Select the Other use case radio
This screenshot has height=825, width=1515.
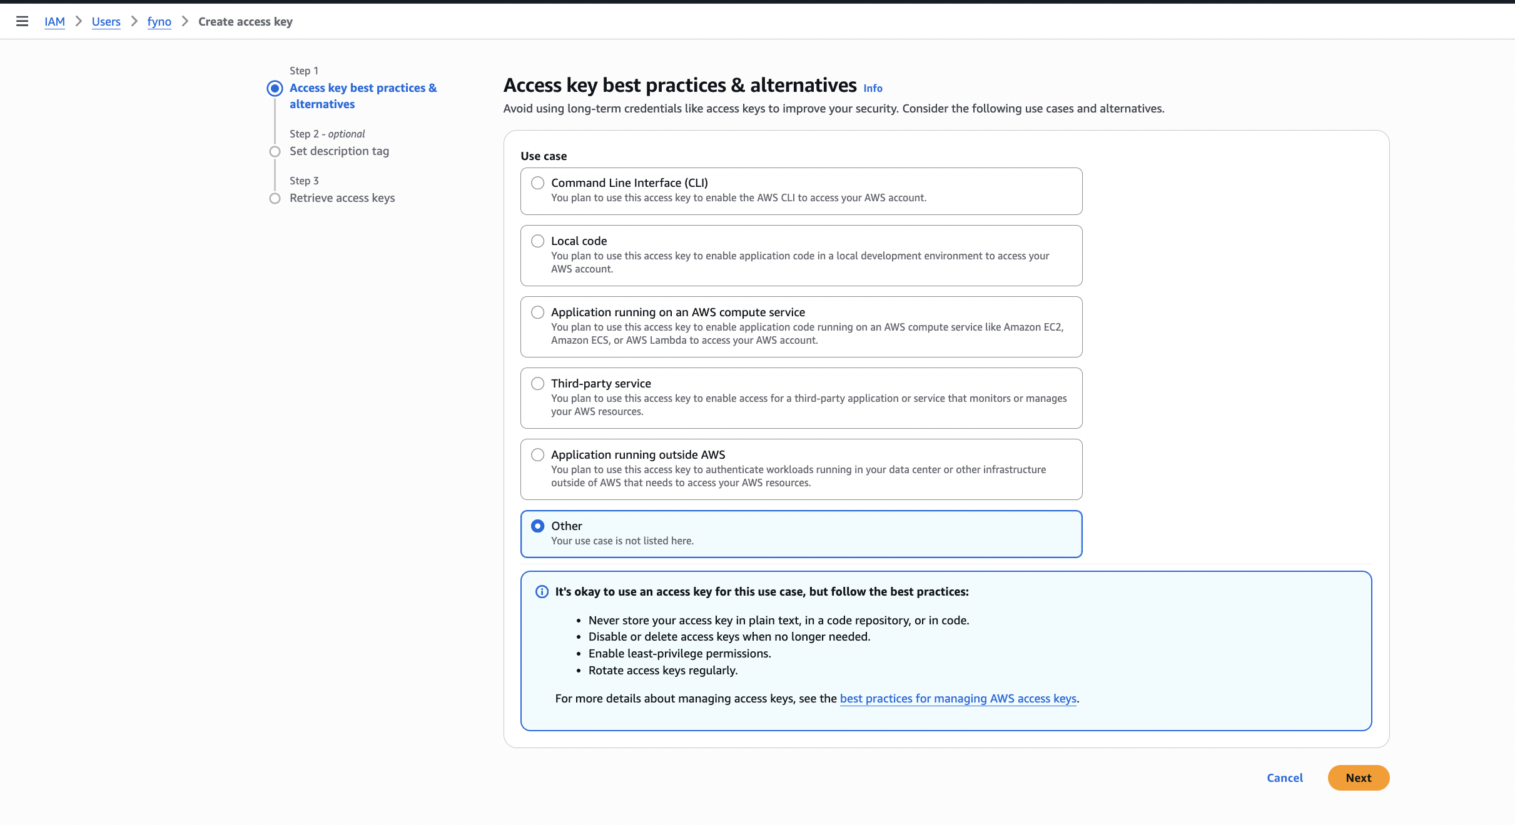(537, 526)
